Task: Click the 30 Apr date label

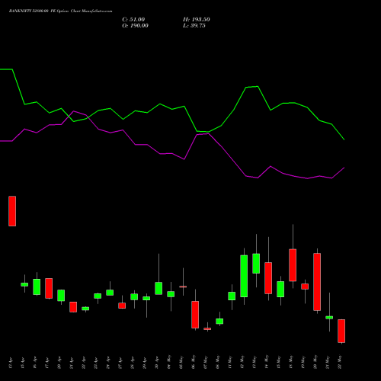Action: click(157, 363)
